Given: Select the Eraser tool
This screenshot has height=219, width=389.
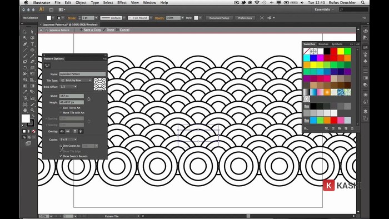Looking at the screenshot, I should (32, 62).
